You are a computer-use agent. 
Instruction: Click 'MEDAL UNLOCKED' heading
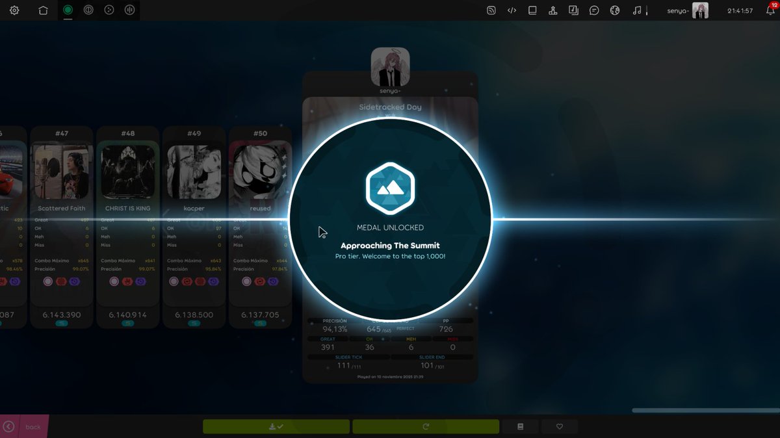(x=390, y=227)
